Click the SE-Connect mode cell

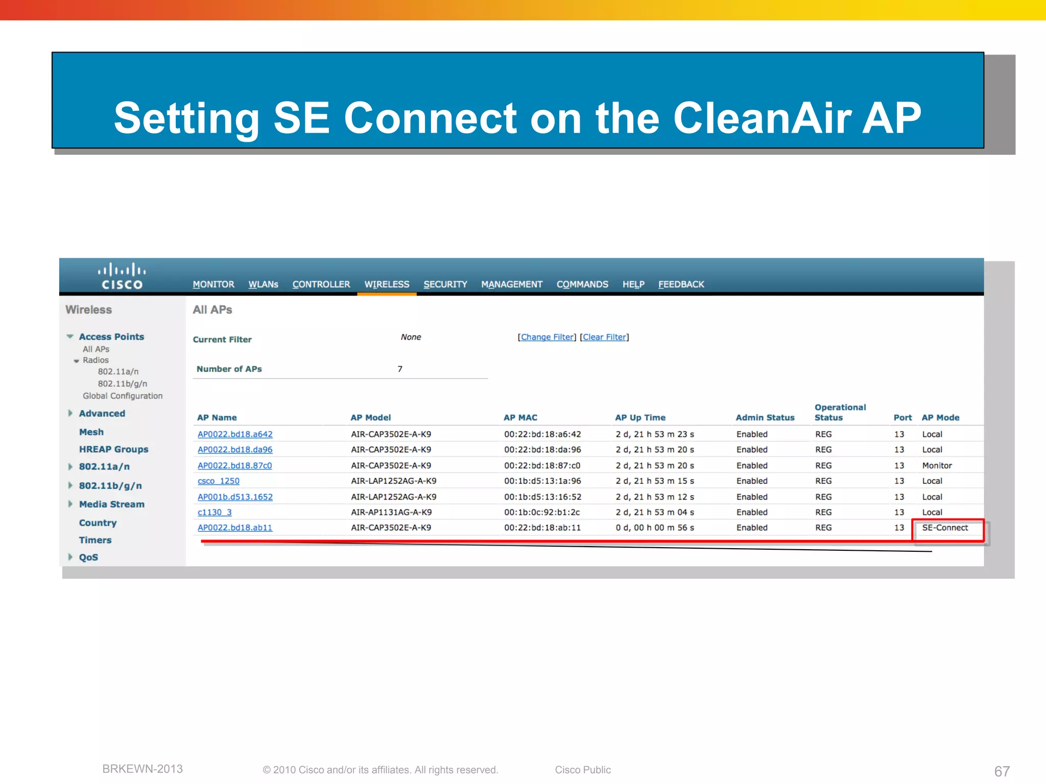tap(945, 528)
